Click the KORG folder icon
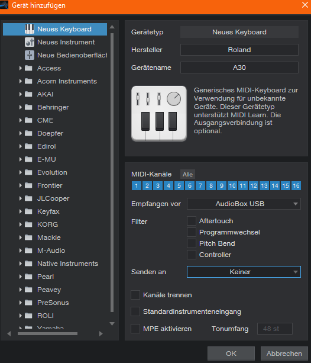This screenshot has height=363, width=311. click(28, 224)
